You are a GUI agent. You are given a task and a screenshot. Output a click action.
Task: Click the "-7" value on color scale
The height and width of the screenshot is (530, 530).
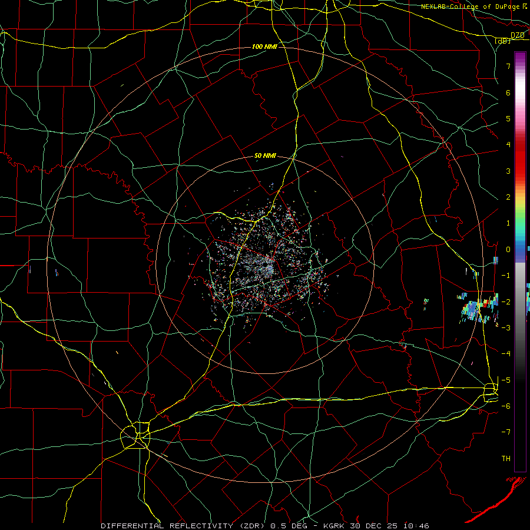(506, 432)
